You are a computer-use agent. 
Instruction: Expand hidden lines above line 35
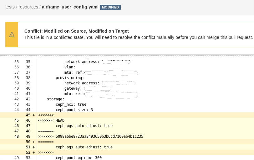tap(127, 55)
